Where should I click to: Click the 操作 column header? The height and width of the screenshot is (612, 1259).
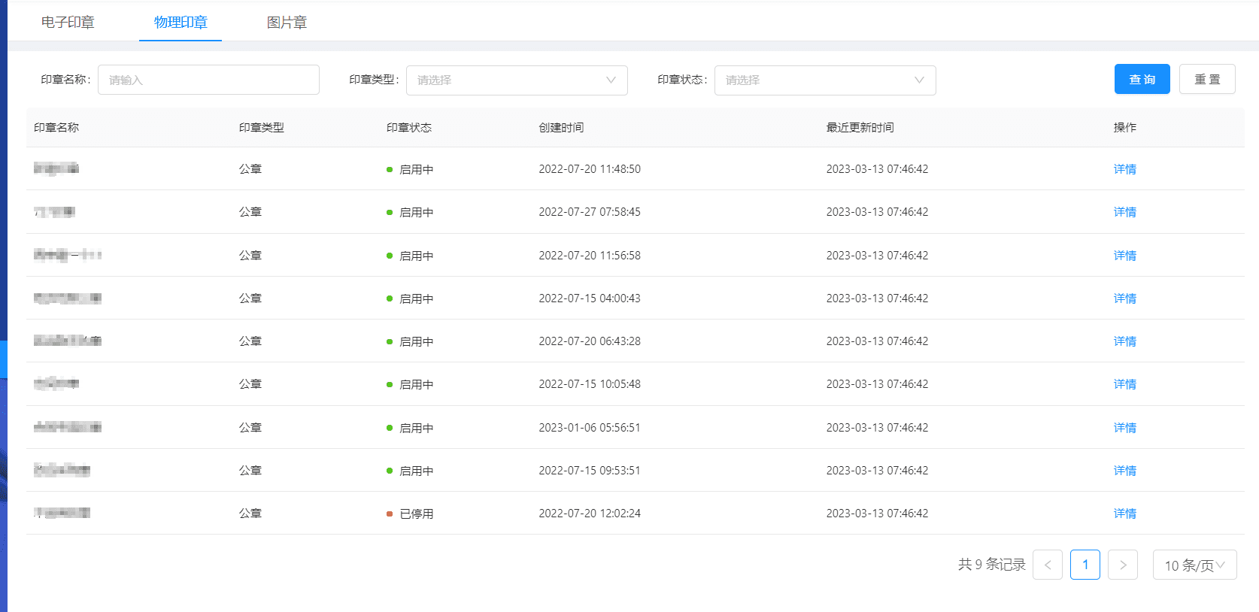[x=1125, y=128]
